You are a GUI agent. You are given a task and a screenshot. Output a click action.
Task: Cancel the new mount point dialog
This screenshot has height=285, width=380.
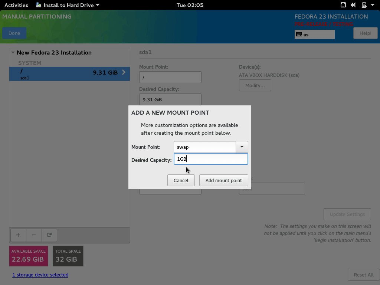pos(181,181)
